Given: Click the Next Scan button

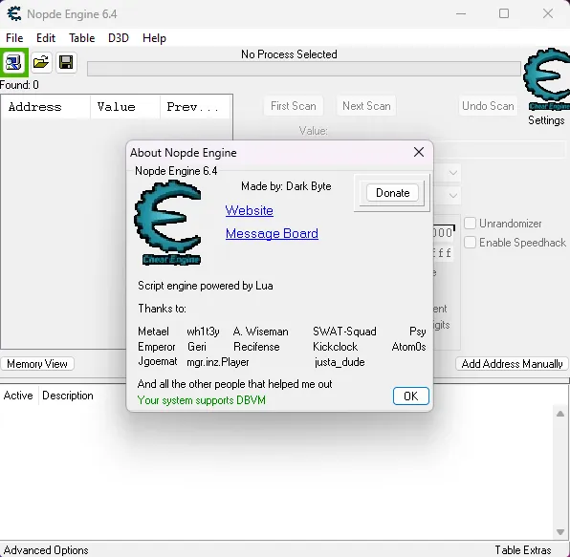Looking at the screenshot, I should [366, 106].
